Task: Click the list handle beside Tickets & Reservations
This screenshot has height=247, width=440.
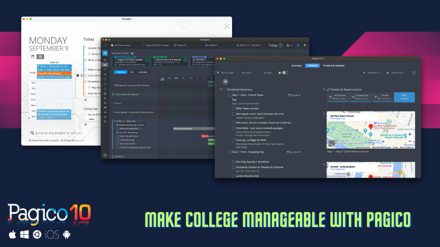Action: pyautogui.click(x=324, y=90)
